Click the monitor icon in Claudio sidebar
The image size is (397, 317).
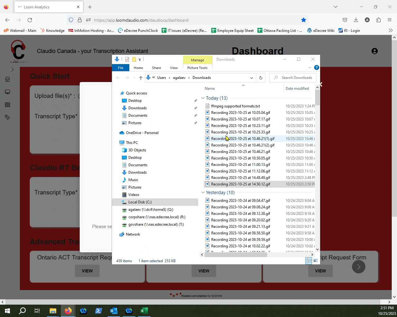(7, 92)
